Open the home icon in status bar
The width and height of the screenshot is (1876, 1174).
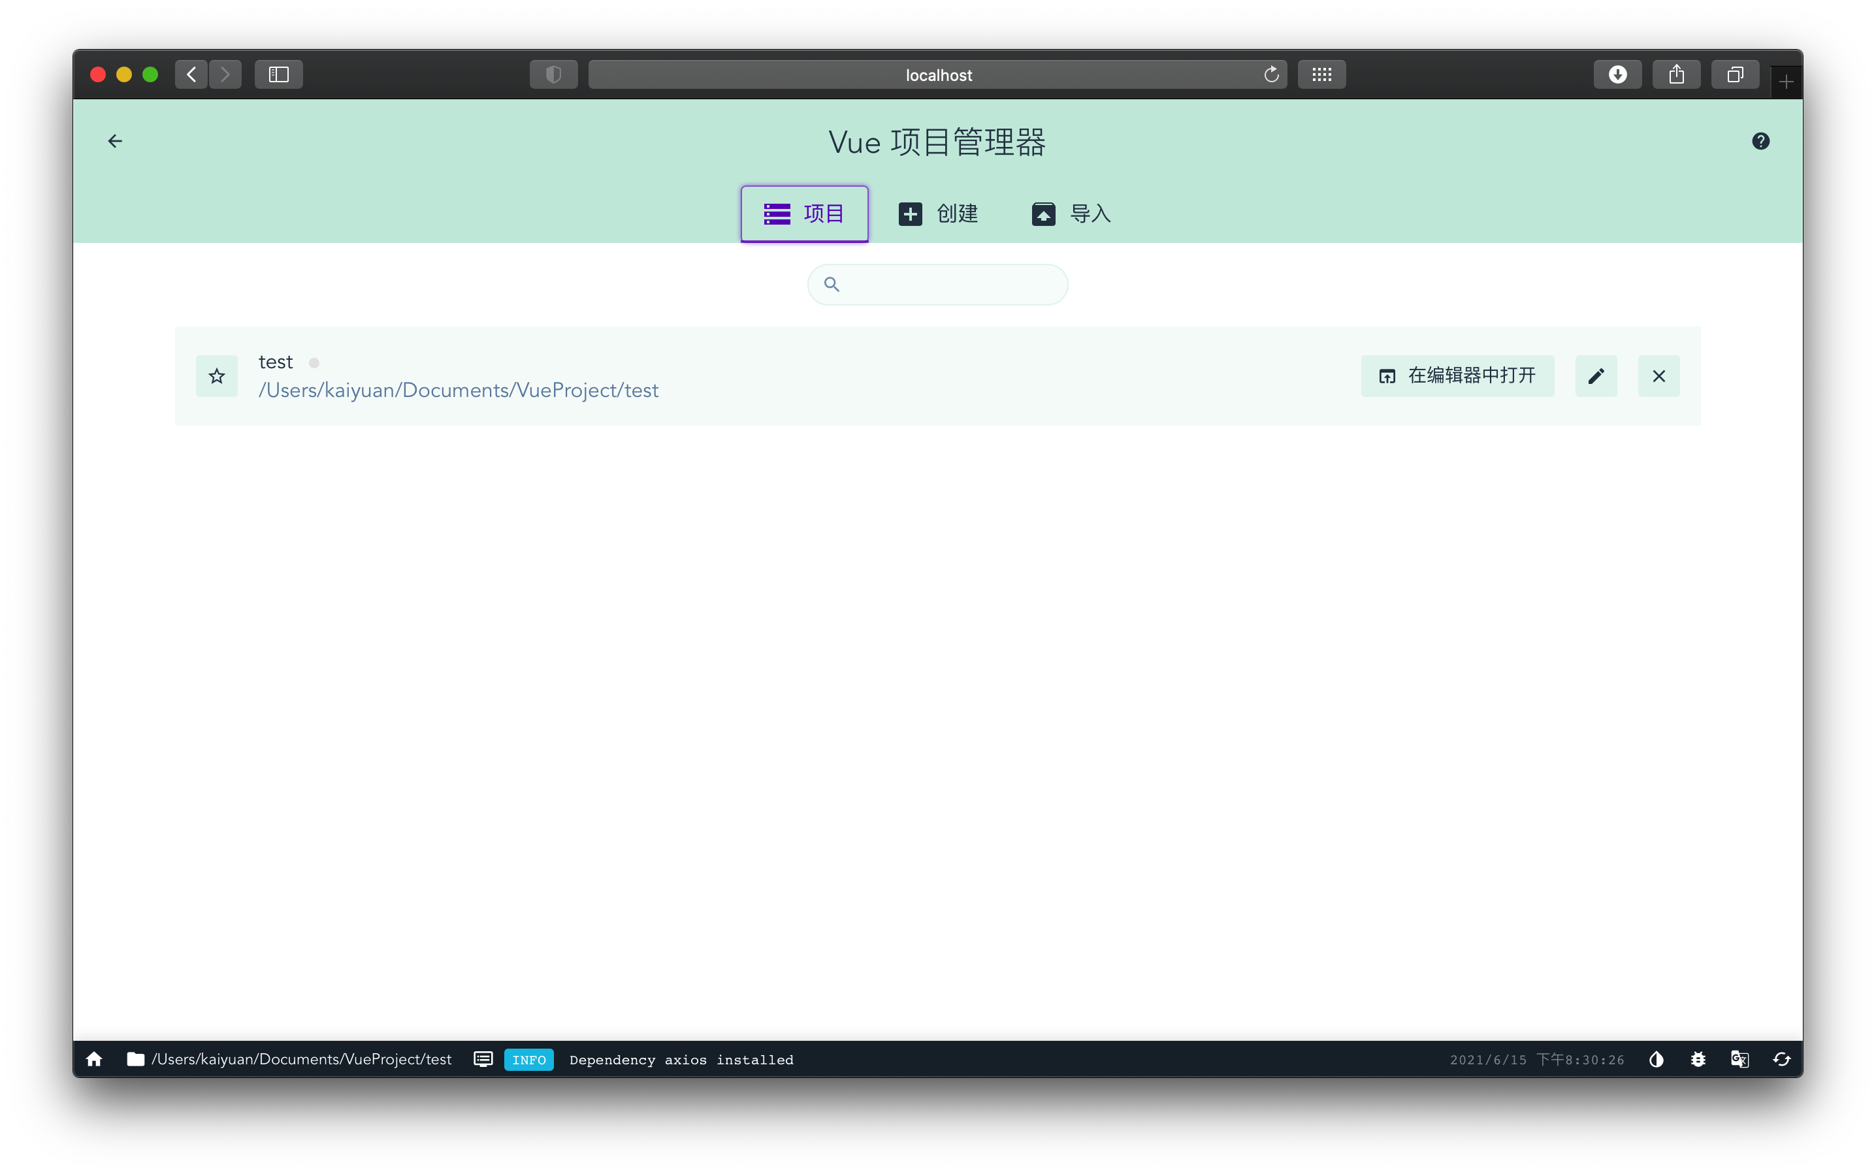tap(94, 1059)
